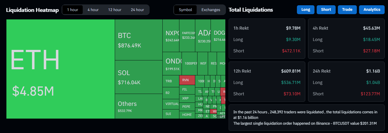Switch heatmap grouping to Exchanges
This screenshot has height=133, width=388.
point(211,10)
